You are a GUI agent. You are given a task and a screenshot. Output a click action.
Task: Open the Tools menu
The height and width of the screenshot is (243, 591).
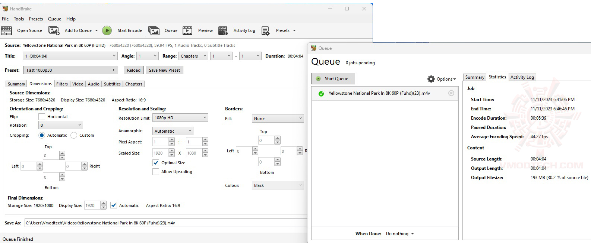(x=19, y=19)
